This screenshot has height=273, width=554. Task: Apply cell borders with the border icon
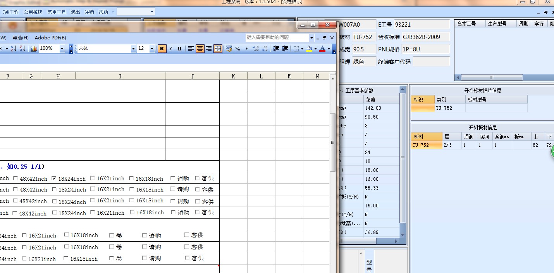[296, 49]
